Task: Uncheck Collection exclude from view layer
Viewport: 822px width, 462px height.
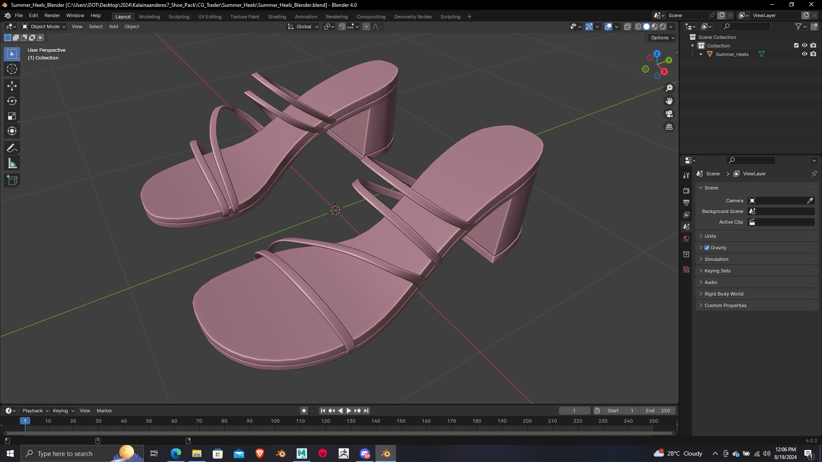Action: coord(796,45)
